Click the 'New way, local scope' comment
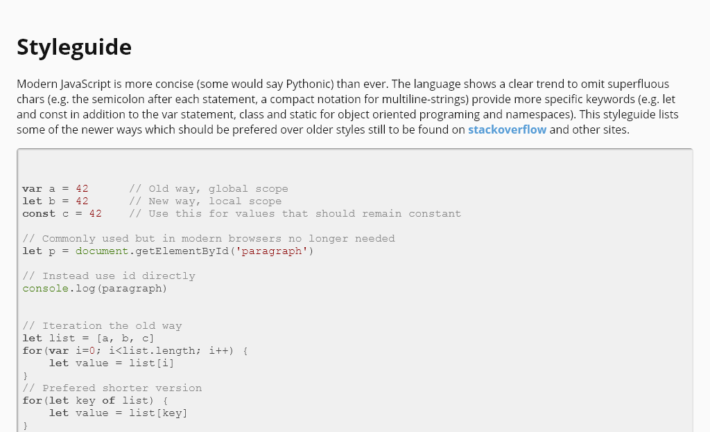This screenshot has width=710, height=432. [205, 201]
